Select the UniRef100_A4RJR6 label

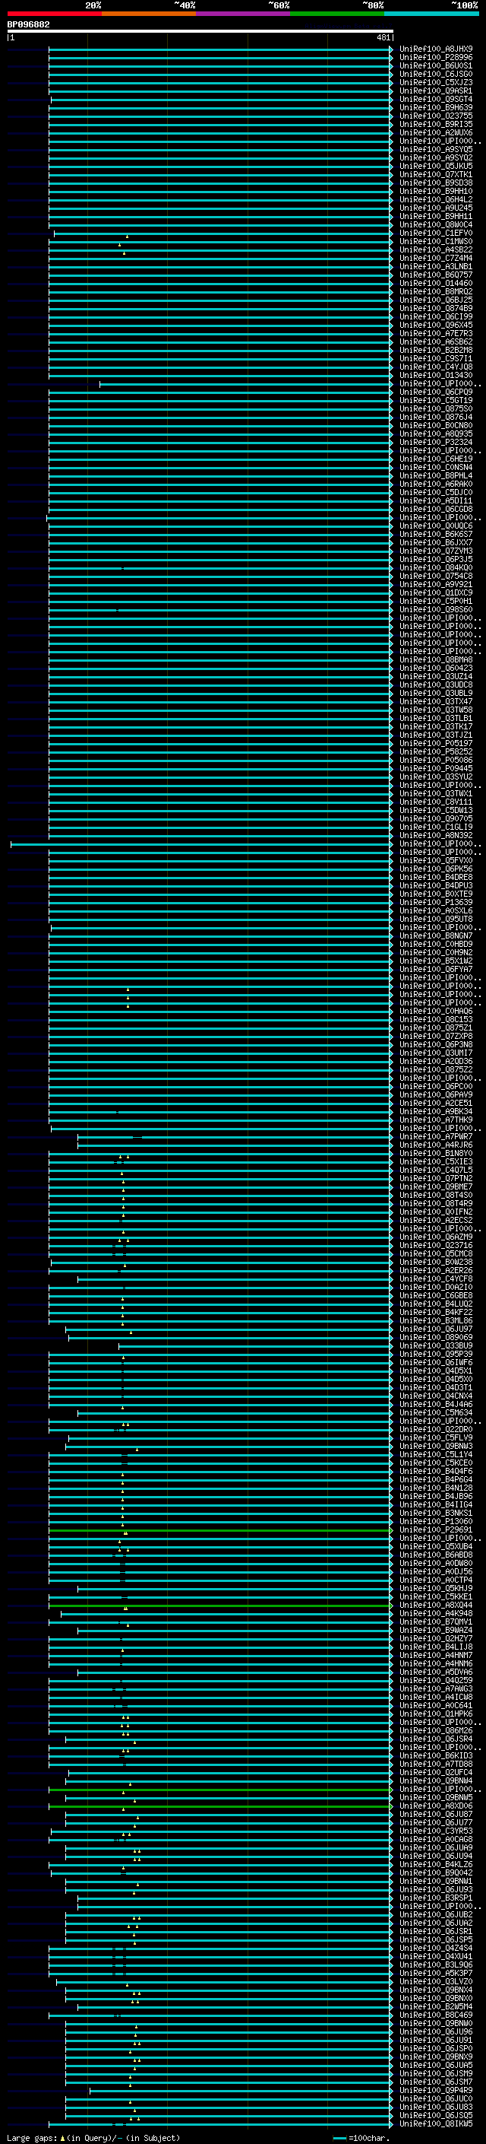point(436,1145)
